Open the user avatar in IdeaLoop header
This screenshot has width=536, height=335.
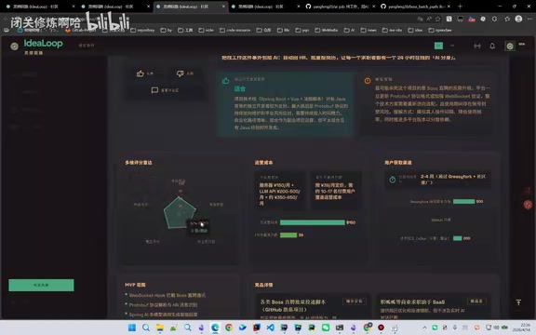(510, 46)
